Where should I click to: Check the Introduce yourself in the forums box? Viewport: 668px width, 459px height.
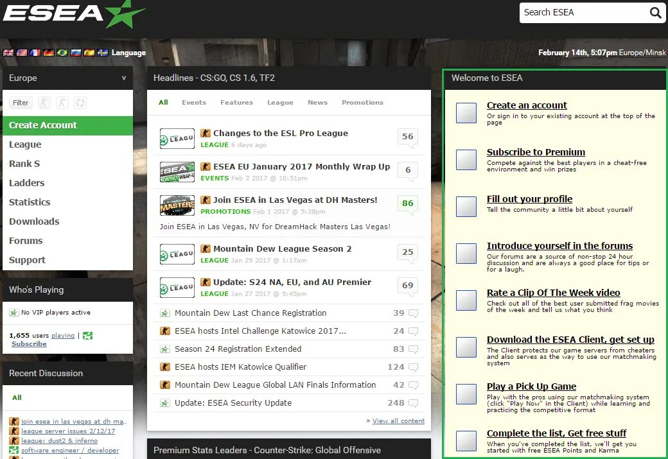[x=466, y=254]
